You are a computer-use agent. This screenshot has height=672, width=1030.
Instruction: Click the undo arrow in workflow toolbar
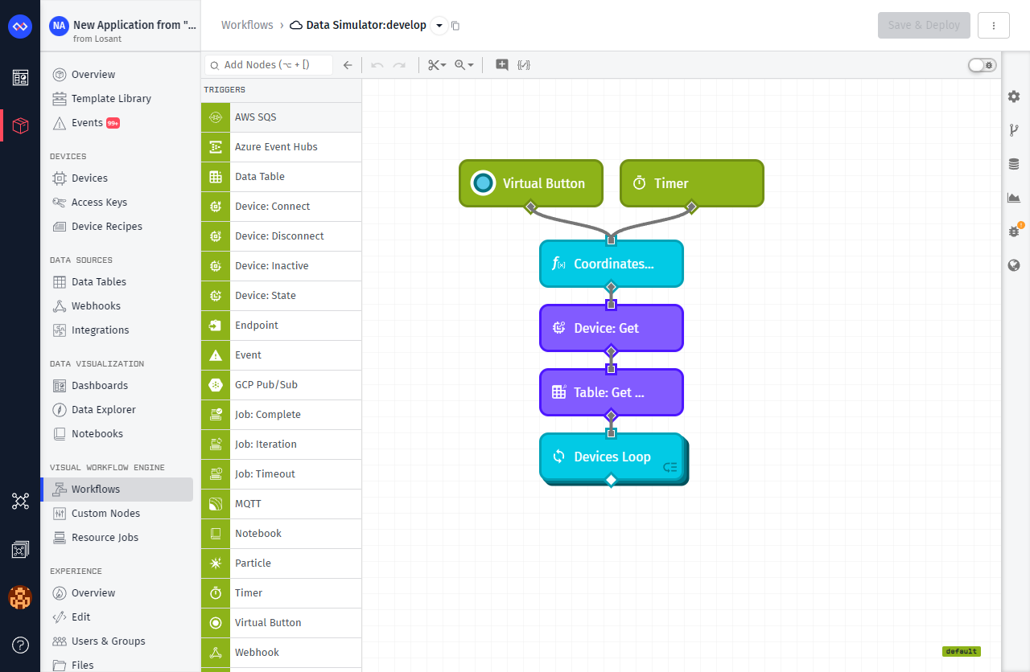coord(377,65)
